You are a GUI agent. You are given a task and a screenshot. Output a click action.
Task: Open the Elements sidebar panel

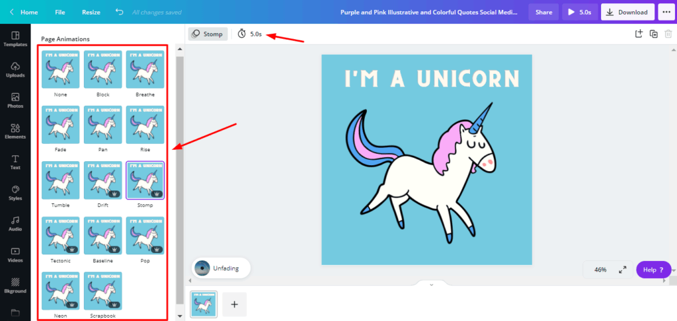point(15,131)
